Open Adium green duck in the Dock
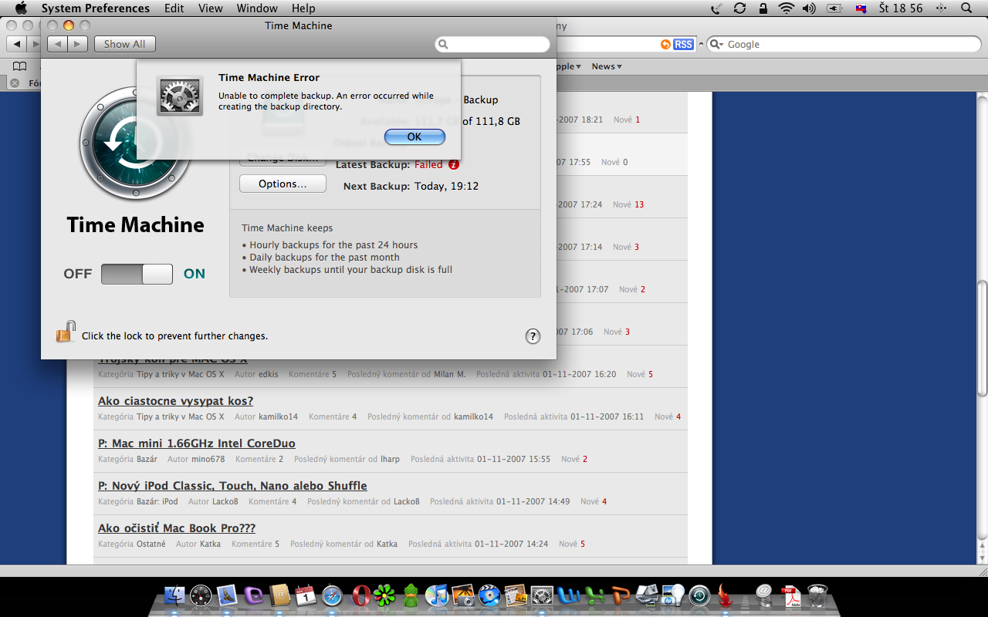 click(411, 595)
